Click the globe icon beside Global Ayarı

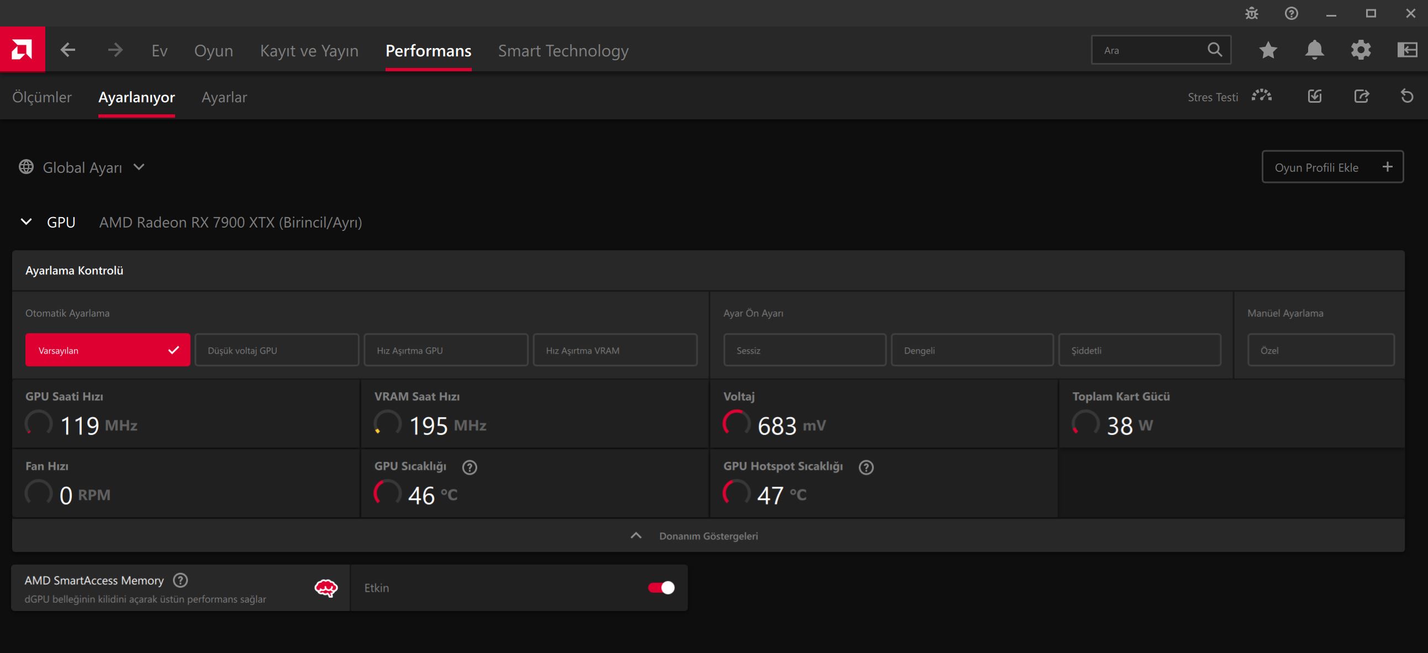[x=26, y=167]
